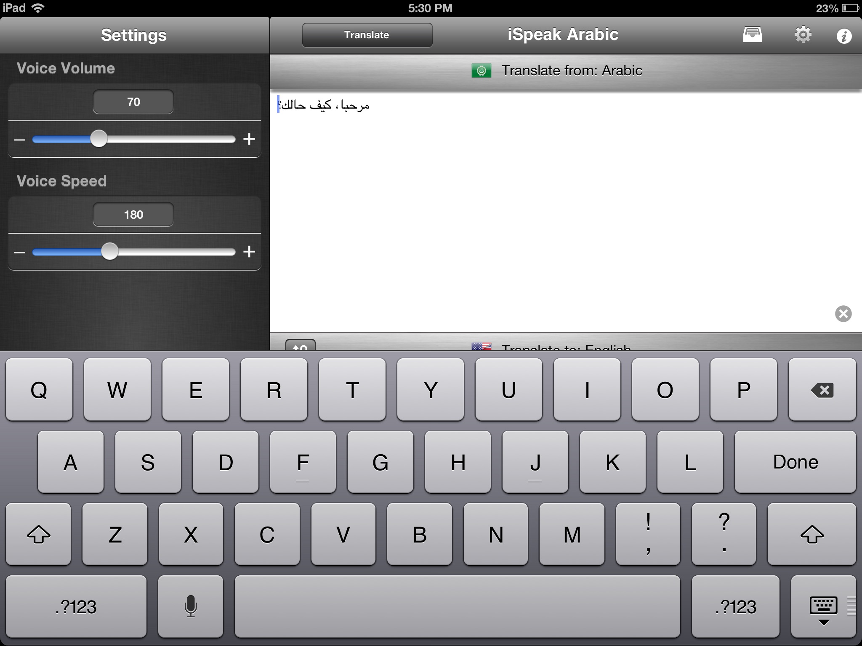Hide the keyboard with the dismiss key

823,606
